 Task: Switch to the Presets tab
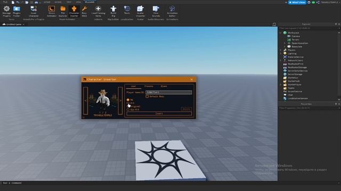coord(149,86)
